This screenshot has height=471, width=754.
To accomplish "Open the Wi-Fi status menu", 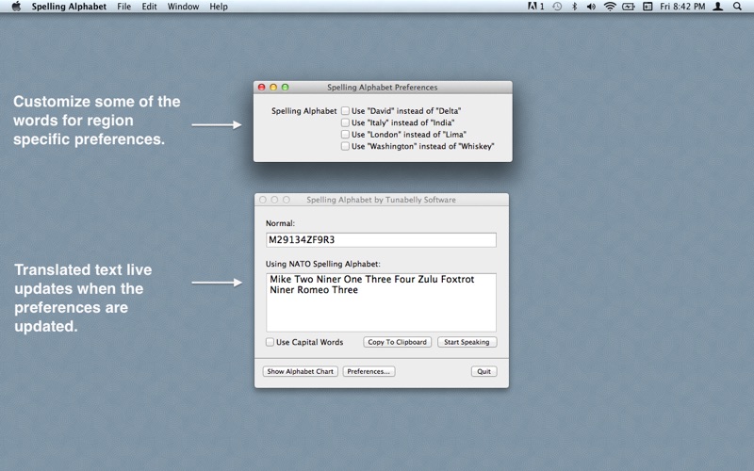I will [x=610, y=7].
